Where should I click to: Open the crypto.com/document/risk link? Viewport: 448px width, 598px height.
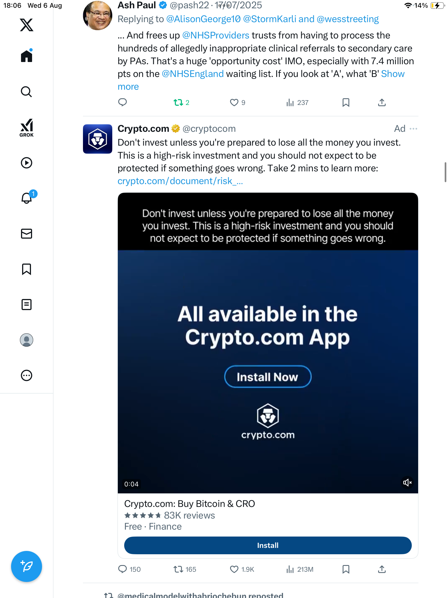click(x=180, y=181)
